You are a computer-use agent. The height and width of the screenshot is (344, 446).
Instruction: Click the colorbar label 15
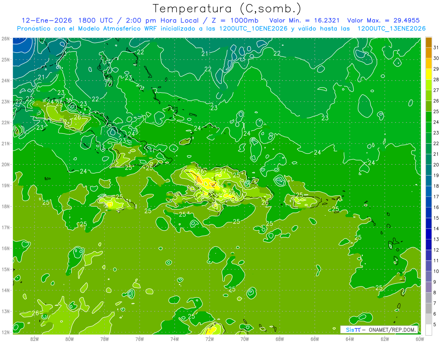[x=436, y=218]
